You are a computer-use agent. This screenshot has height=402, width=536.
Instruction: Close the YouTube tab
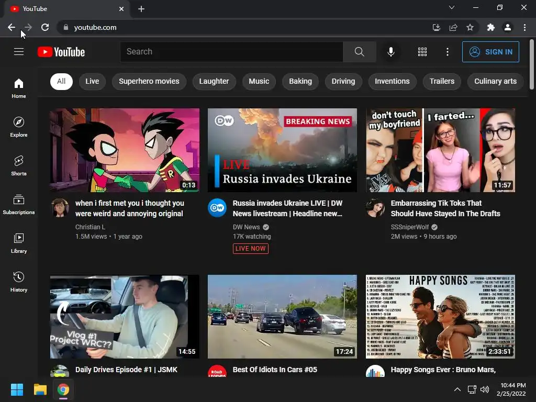click(121, 9)
